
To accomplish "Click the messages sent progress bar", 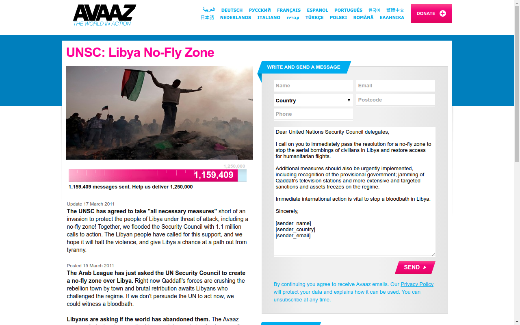I will click(158, 175).
